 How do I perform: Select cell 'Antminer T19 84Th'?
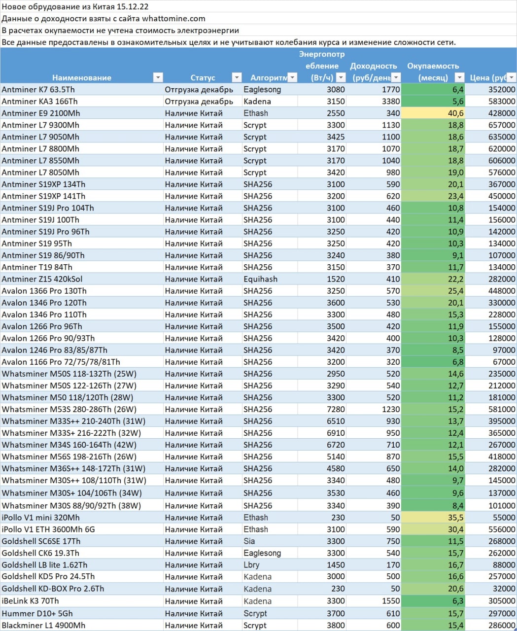[x=82, y=267]
